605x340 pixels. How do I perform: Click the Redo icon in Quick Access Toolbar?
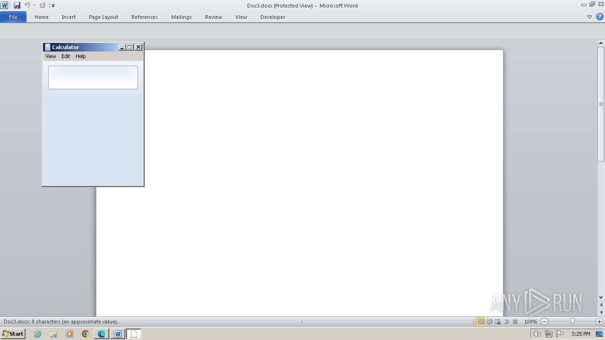(x=43, y=5)
